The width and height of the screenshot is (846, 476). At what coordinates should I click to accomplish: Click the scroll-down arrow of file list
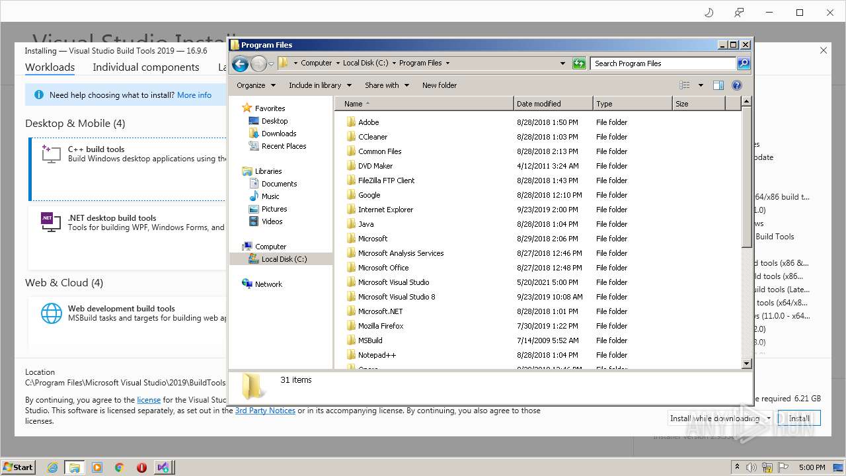(x=746, y=364)
